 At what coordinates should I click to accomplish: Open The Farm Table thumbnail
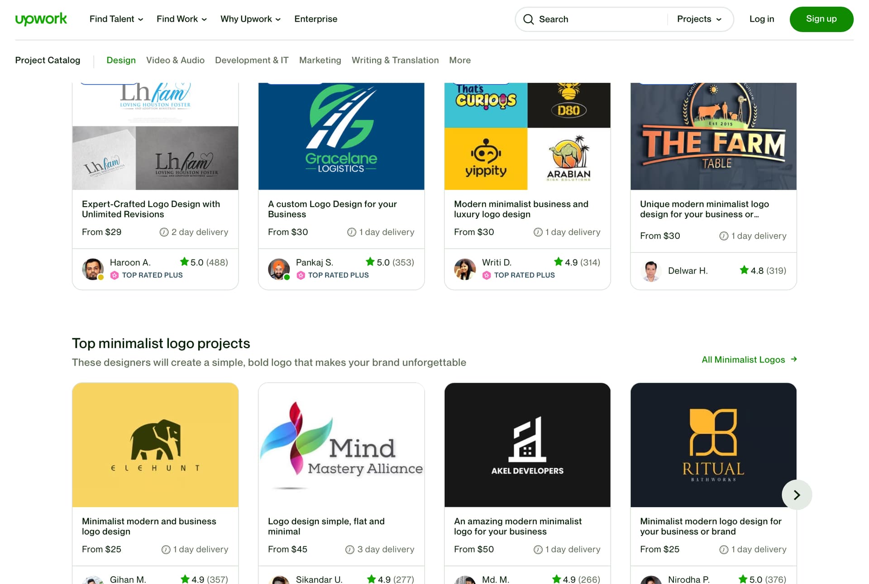[713, 136]
